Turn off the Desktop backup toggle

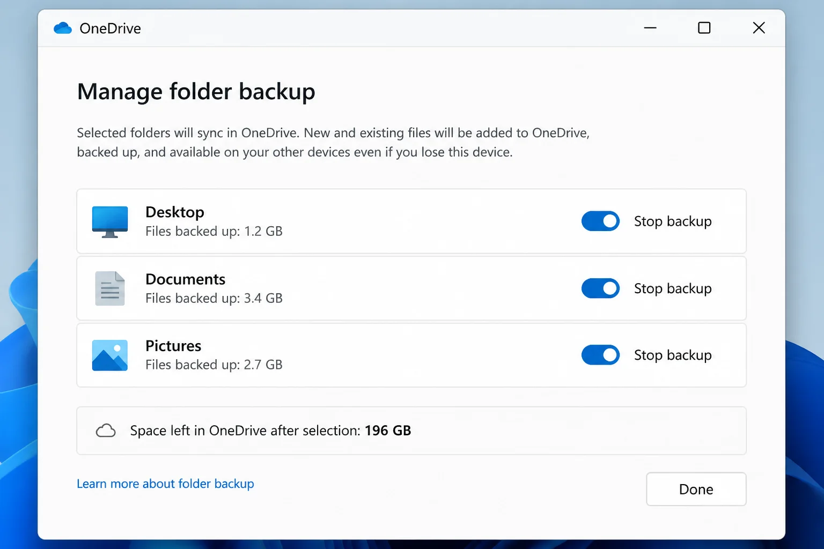click(x=600, y=221)
